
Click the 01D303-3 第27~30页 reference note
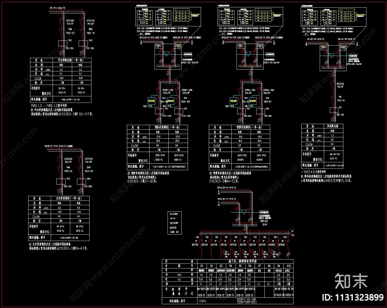[142, 181]
